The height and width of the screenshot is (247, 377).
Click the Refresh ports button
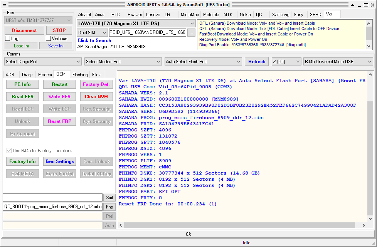(x=257, y=62)
